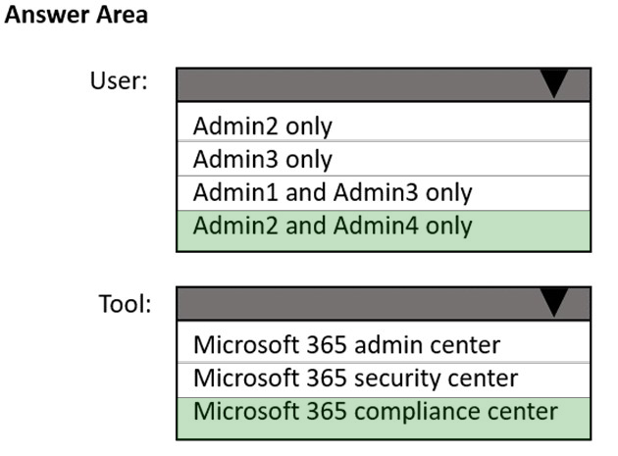This screenshot has width=618, height=456.
Task: Pick Admin1 and Admin3 only
Action: point(384,193)
